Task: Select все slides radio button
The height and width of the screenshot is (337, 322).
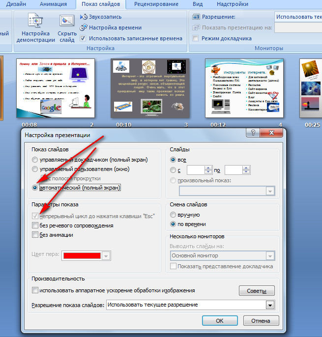Action: coord(173,160)
